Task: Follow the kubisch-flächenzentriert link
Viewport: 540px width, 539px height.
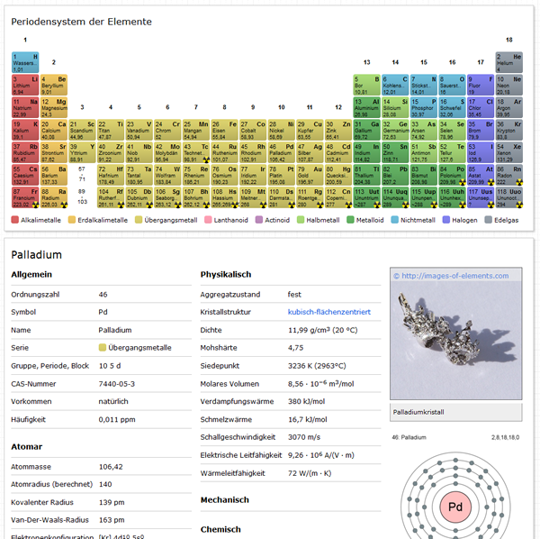Action: (x=328, y=312)
